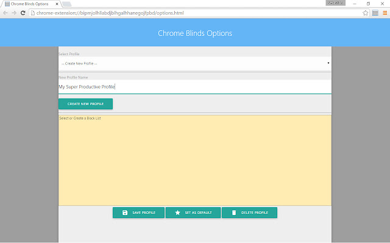Click the Create New Profile button
This screenshot has height=243, width=390.
click(85, 104)
